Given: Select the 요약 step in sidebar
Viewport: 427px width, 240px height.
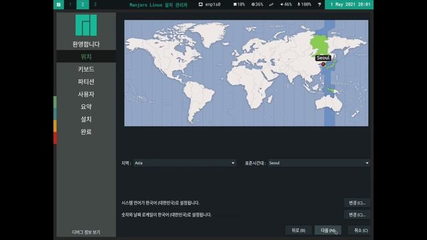Looking at the screenshot, I should pos(86,107).
